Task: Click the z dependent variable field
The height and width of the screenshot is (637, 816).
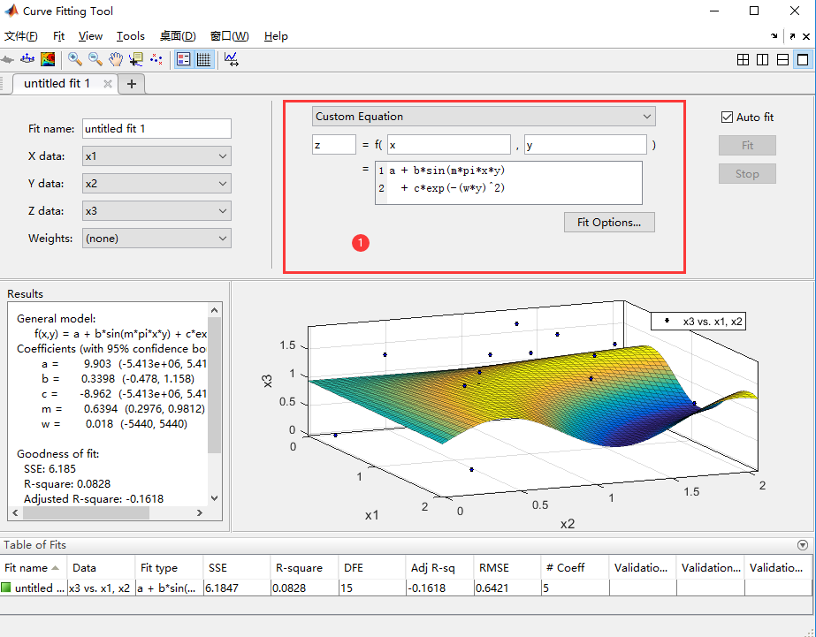Action: point(334,145)
